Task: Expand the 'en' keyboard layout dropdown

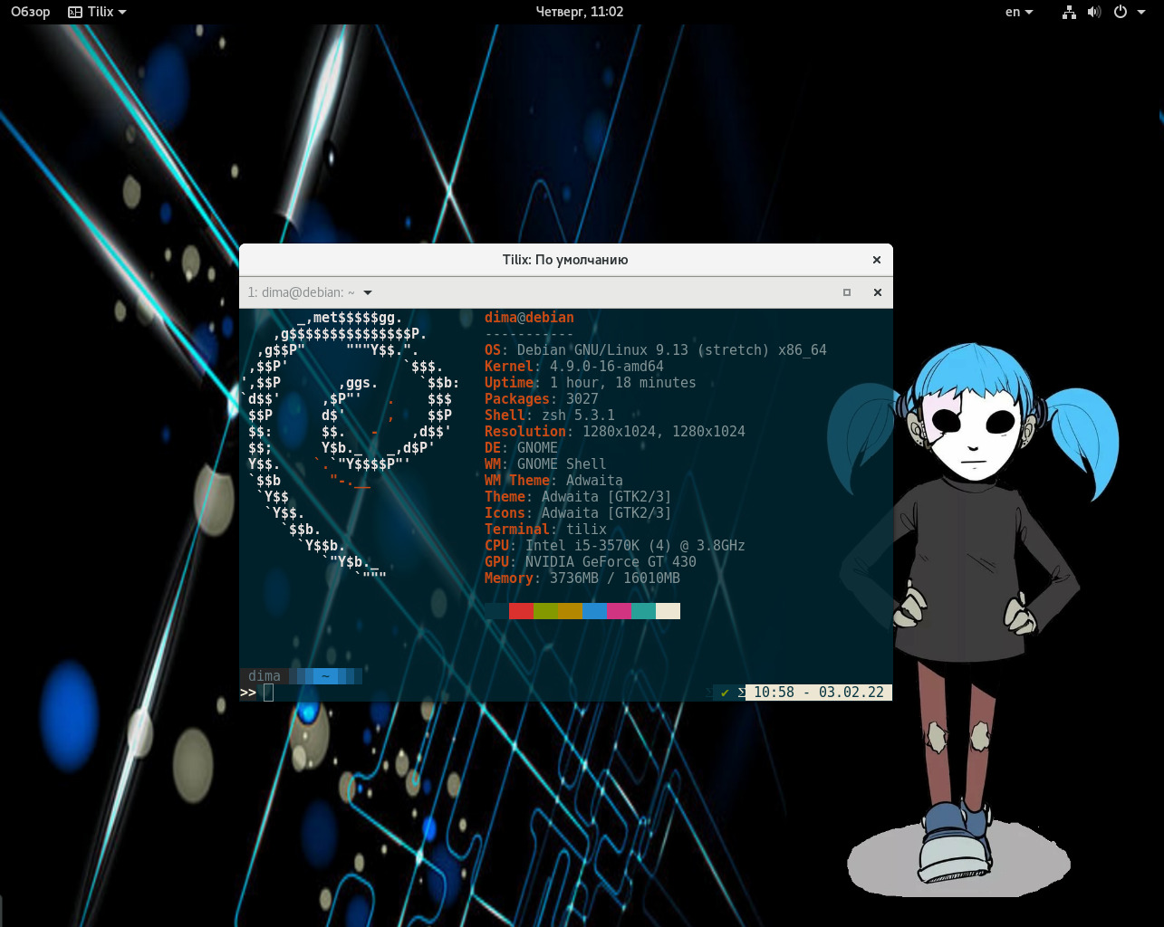Action: [x=1018, y=12]
